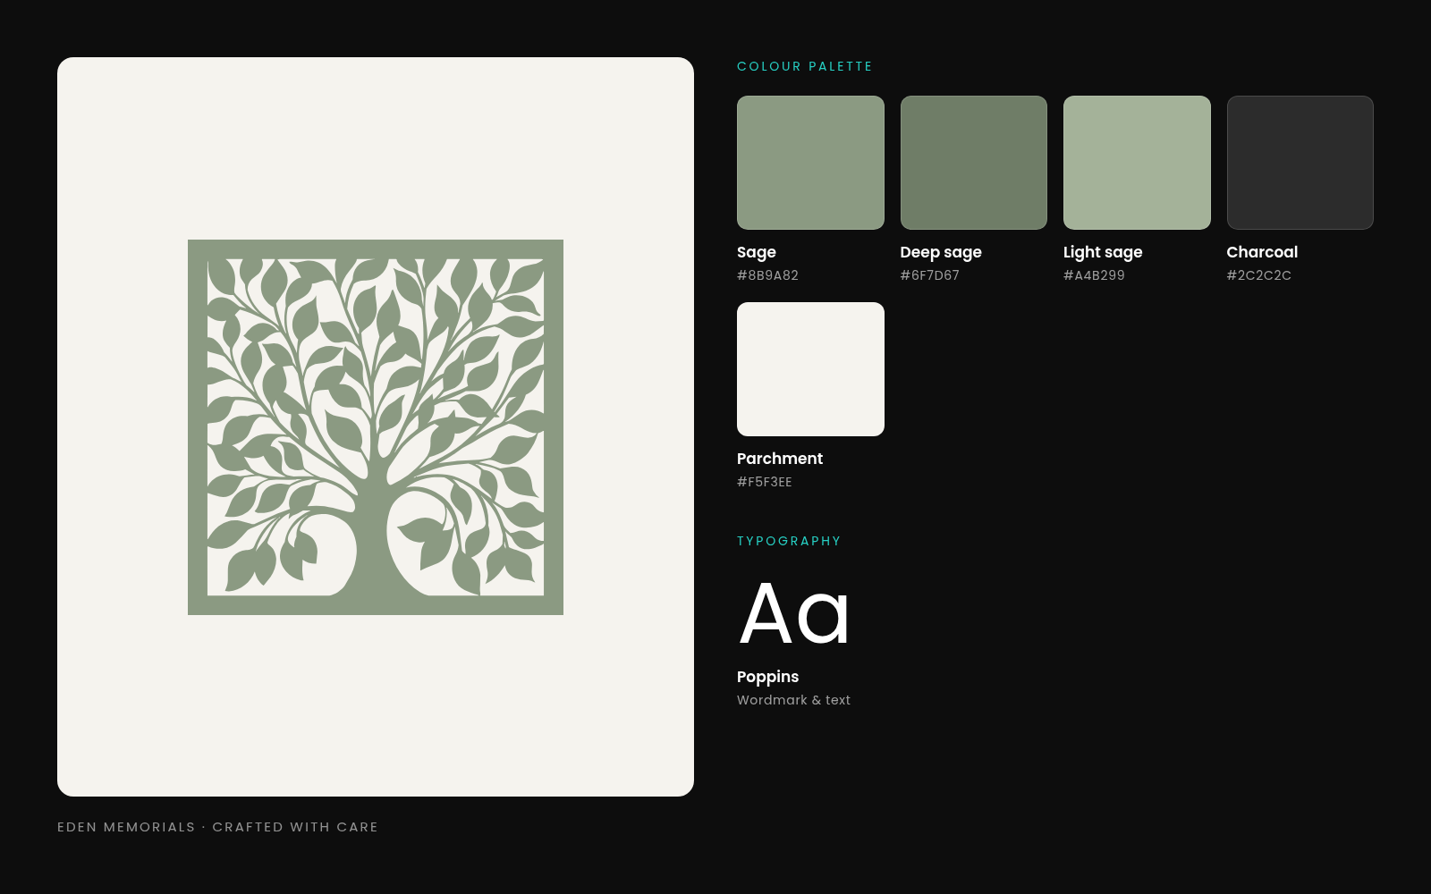Select the Deep sage colour swatch
The image size is (1431, 894).
[x=974, y=163]
